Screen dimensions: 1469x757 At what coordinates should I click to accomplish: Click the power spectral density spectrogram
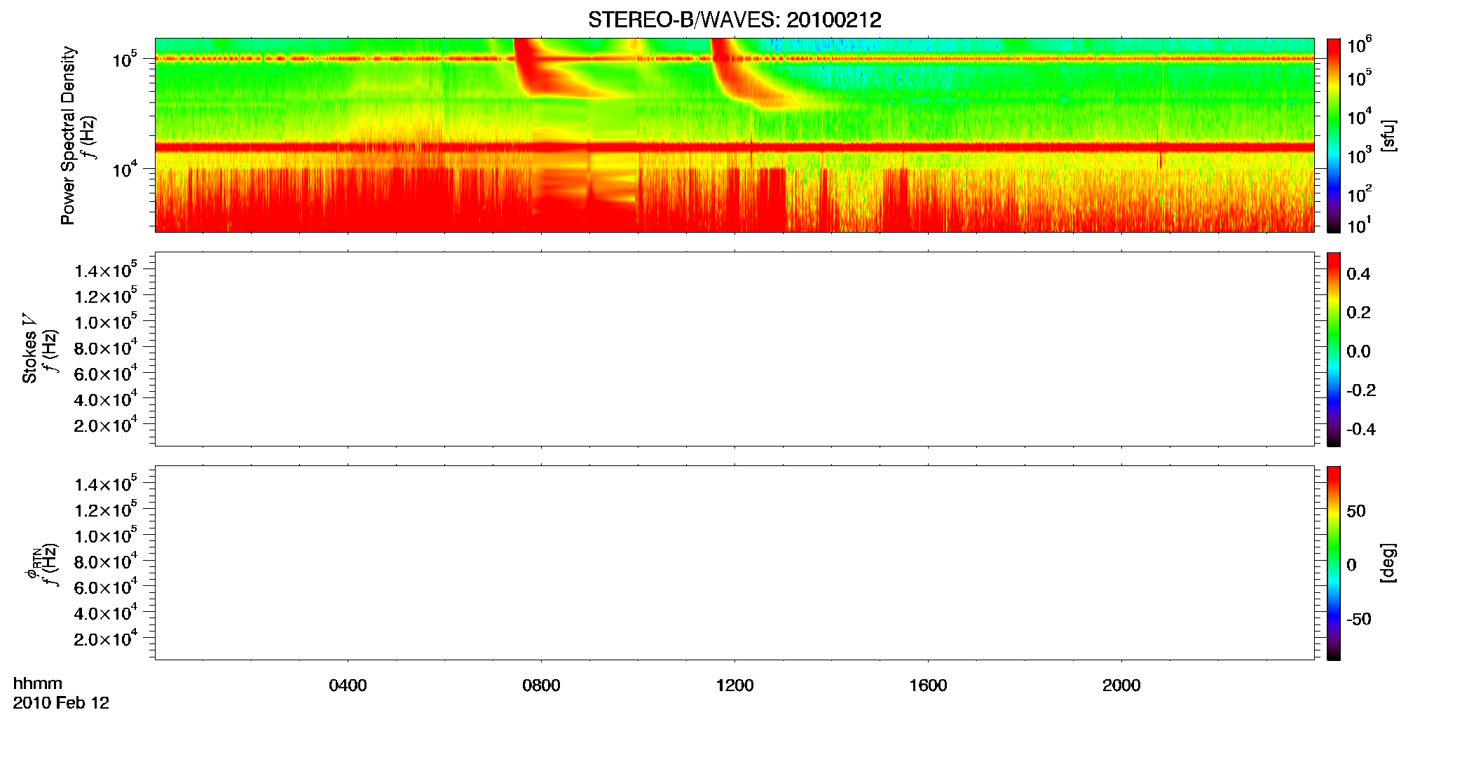(734, 135)
